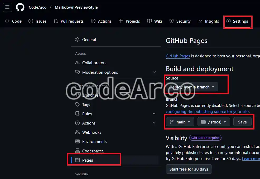Click the Projects table icon

click(121, 21)
